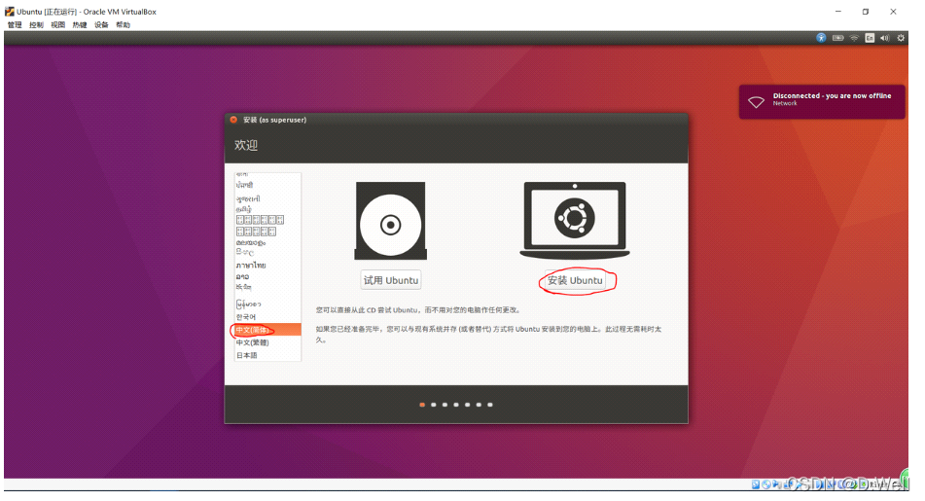
Task: Select 日本語 in the language list
Action: pos(267,355)
